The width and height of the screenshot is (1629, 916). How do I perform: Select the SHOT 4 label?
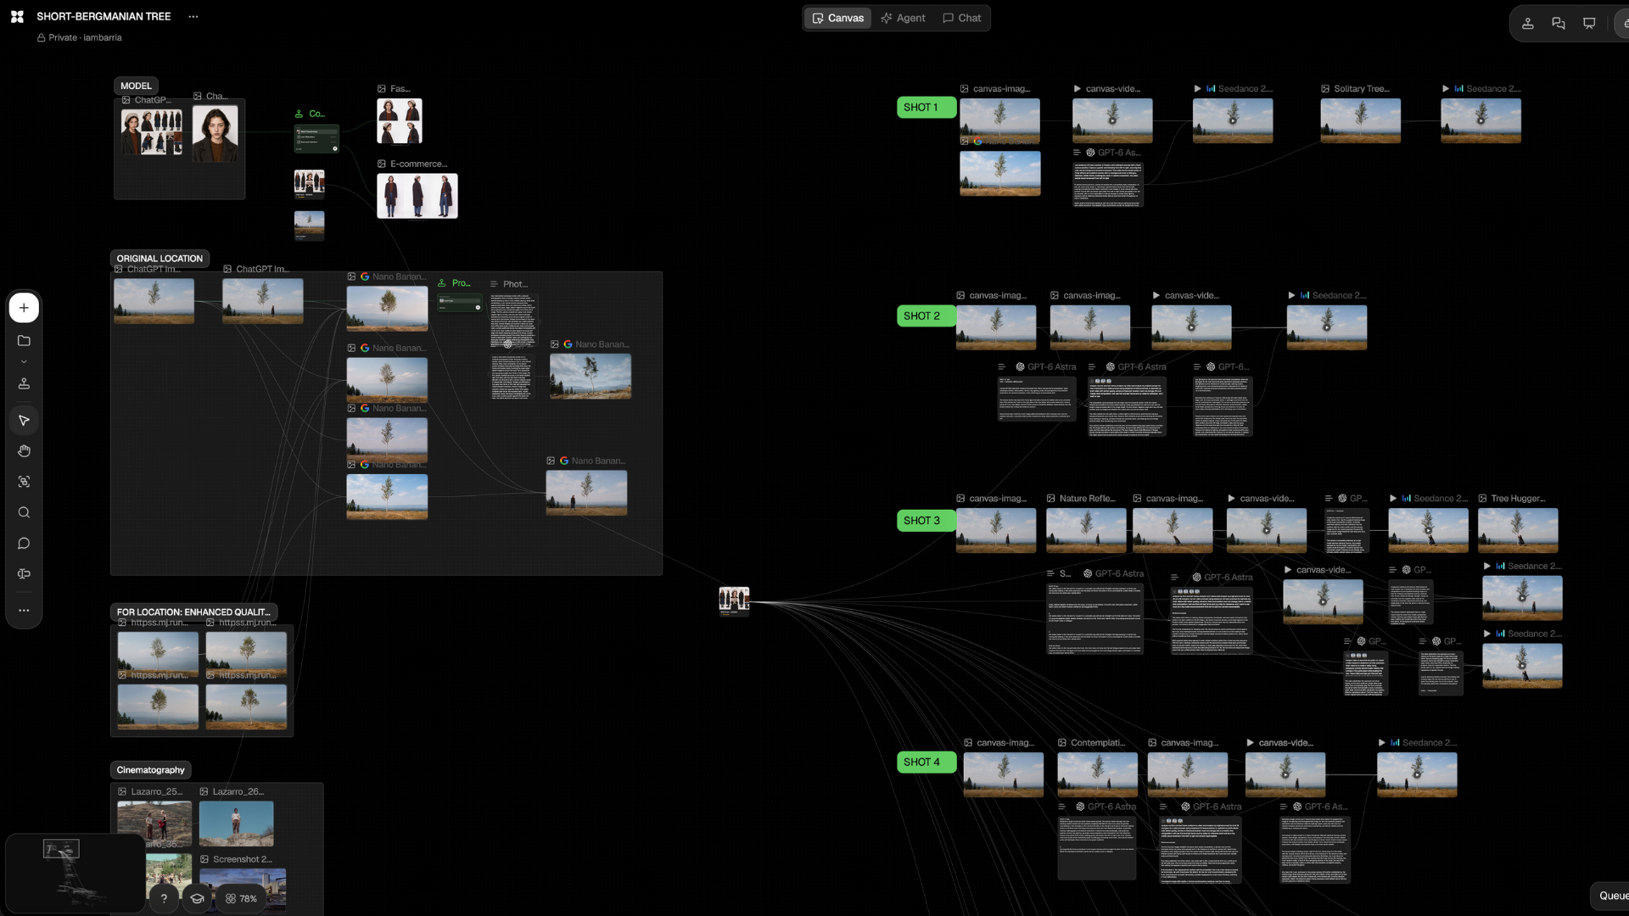pos(926,762)
